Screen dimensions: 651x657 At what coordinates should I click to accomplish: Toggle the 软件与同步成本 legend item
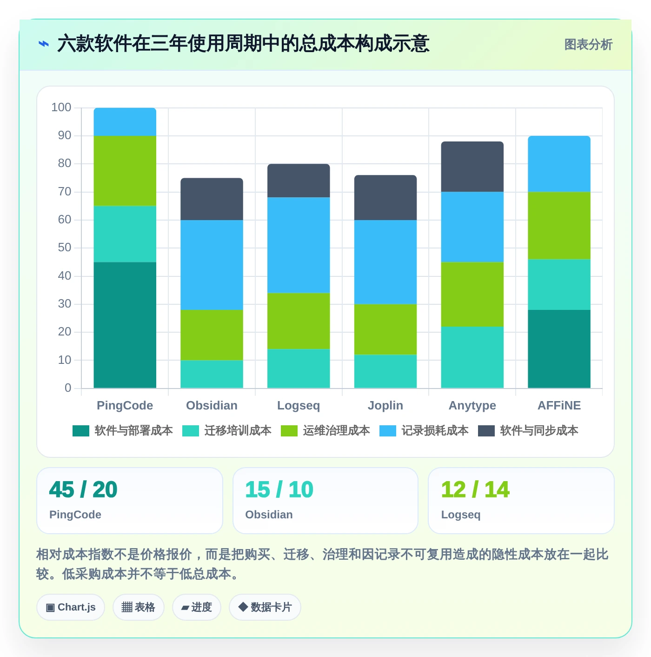pos(528,431)
